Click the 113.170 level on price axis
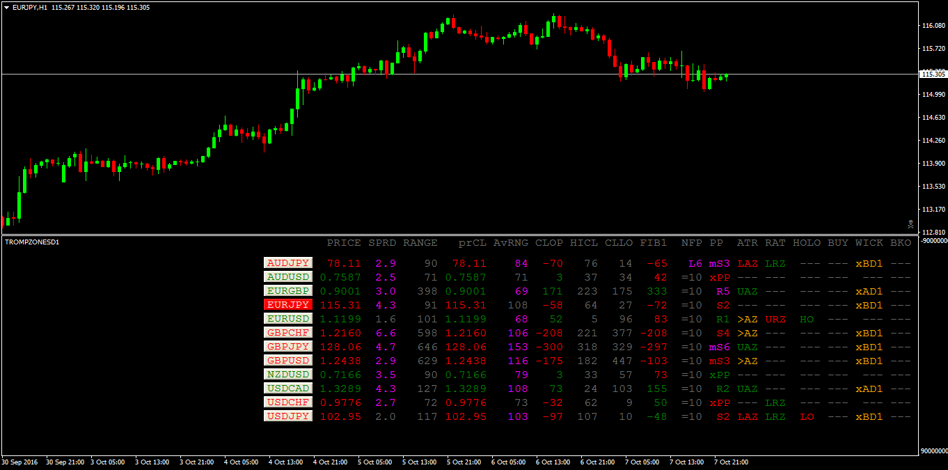The height and width of the screenshot is (470, 948). (933, 209)
